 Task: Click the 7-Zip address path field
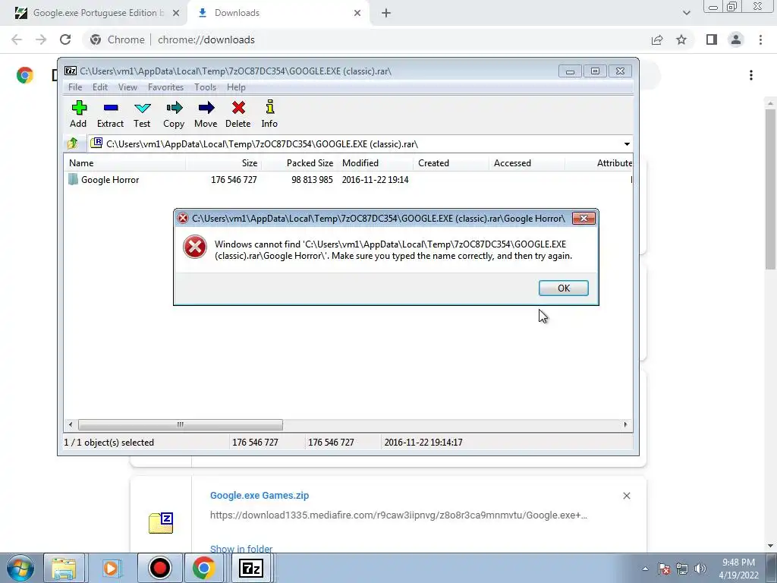point(354,144)
